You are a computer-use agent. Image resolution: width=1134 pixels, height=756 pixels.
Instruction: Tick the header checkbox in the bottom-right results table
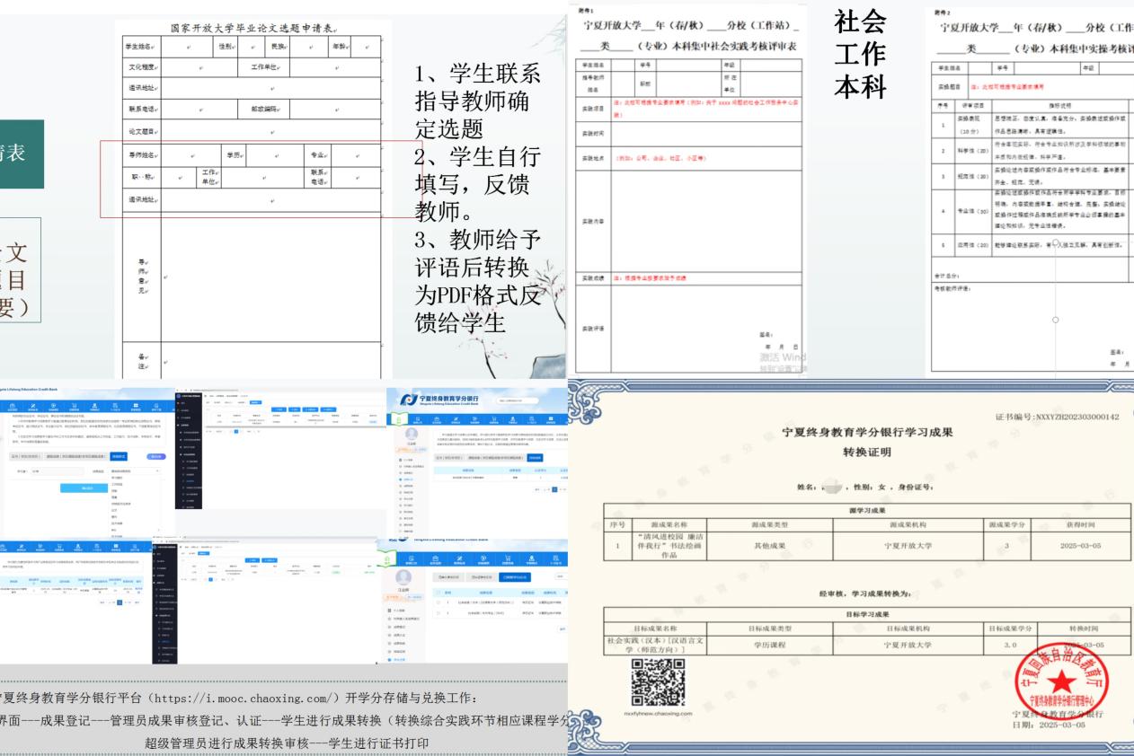[439, 593]
